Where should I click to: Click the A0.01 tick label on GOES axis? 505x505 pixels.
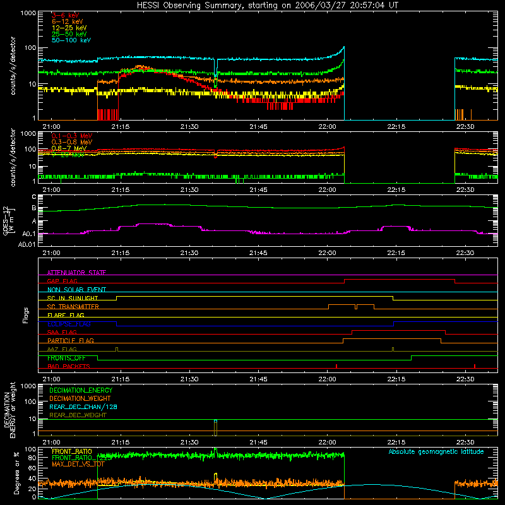27,244
